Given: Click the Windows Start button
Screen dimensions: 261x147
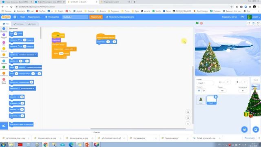Looking at the screenshot, I should (3, 145).
